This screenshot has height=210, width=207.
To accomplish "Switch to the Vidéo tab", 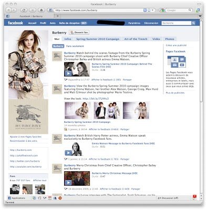I will 156,39.
